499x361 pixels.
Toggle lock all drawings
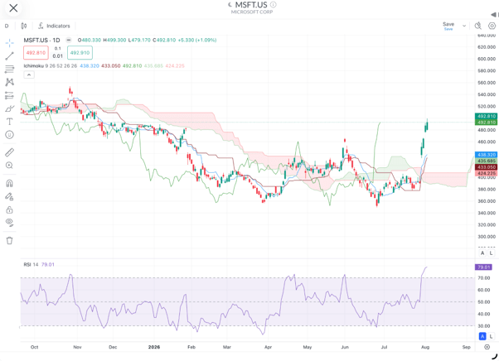(x=10, y=209)
